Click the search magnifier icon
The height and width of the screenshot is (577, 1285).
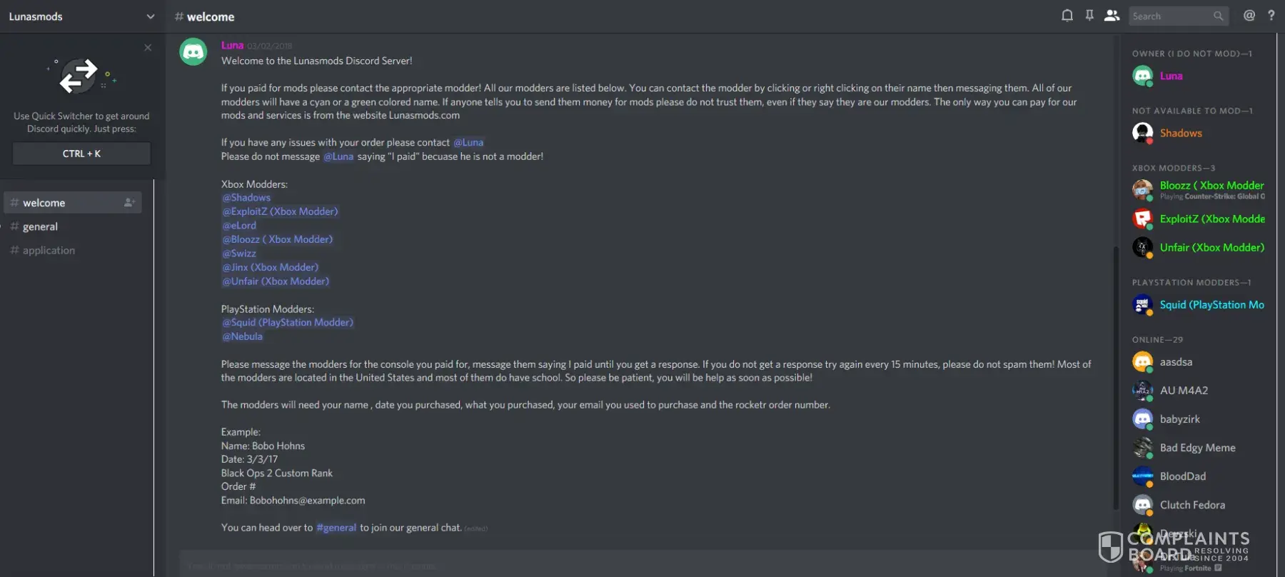(1219, 16)
